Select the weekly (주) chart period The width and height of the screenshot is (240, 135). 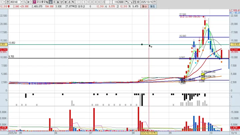click(x=54, y=2)
